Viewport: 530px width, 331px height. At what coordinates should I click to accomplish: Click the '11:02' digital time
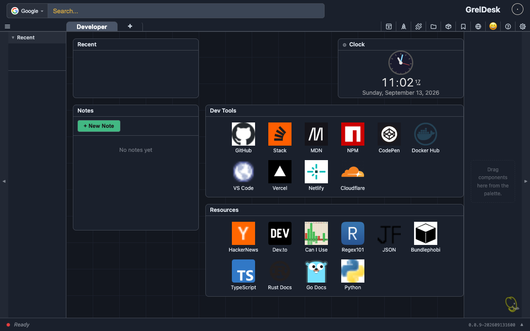click(397, 82)
